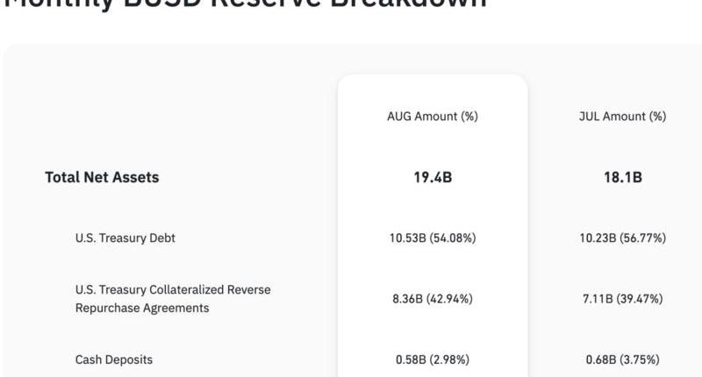Click the 0.58B (2.98%) August cash value
The width and height of the screenshot is (702, 377).
coord(433,359)
